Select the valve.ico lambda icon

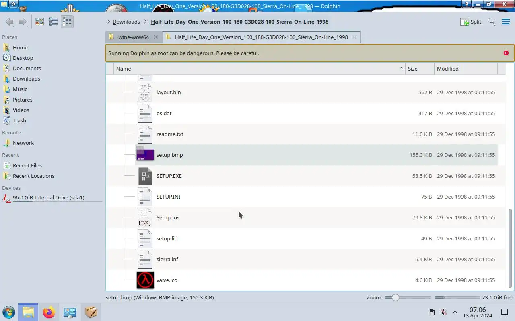pyautogui.click(x=145, y=280)
